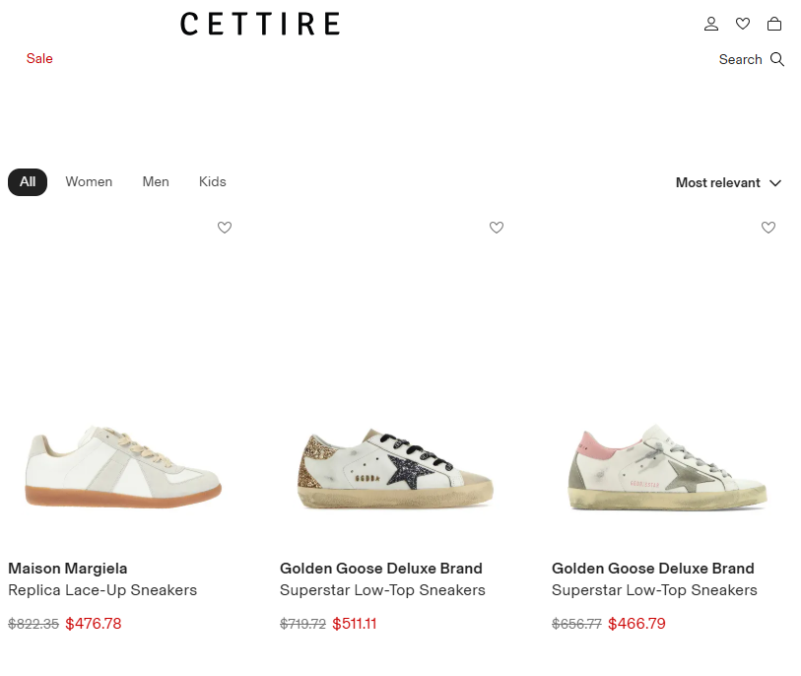Image resolution: width=801 pixels, height=676 pixels.
Task: Click the pink-heel Superstar sneaker image
Action: [x=667, y=468]
